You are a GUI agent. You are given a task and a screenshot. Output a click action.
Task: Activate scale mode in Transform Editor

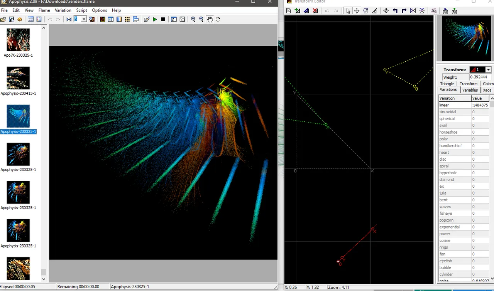click(x=374, y=11)
